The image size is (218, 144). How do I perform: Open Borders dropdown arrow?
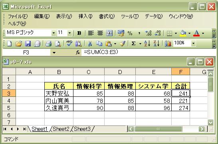(176, 33)
